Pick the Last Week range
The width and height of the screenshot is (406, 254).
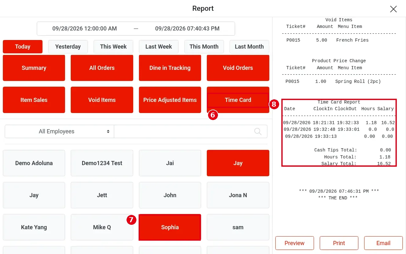(159, 47)
